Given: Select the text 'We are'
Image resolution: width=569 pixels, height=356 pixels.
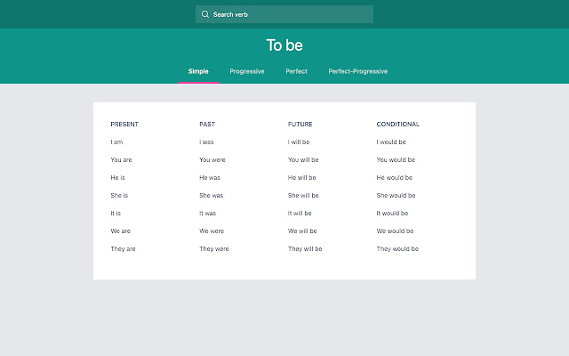Looking at the screenshot, I should point(121,231).
